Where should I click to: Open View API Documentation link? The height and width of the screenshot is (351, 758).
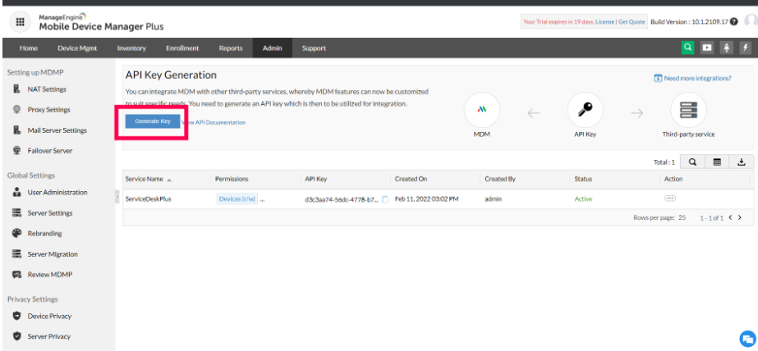pos(214,123)
